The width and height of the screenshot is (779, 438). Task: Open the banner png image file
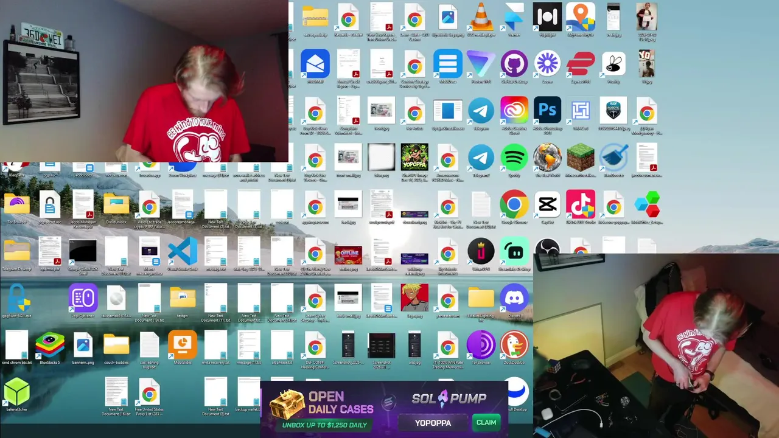[83, 346]
